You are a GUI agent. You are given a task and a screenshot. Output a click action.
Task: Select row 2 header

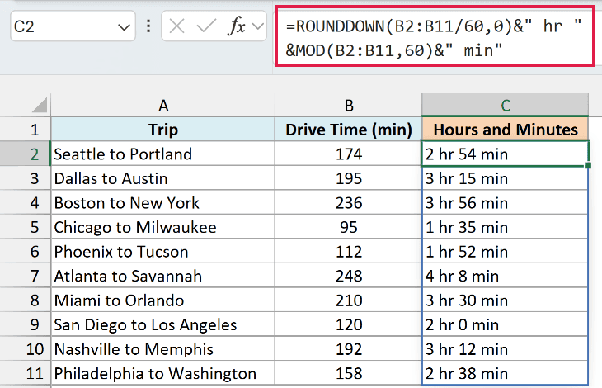click(26, 154)
